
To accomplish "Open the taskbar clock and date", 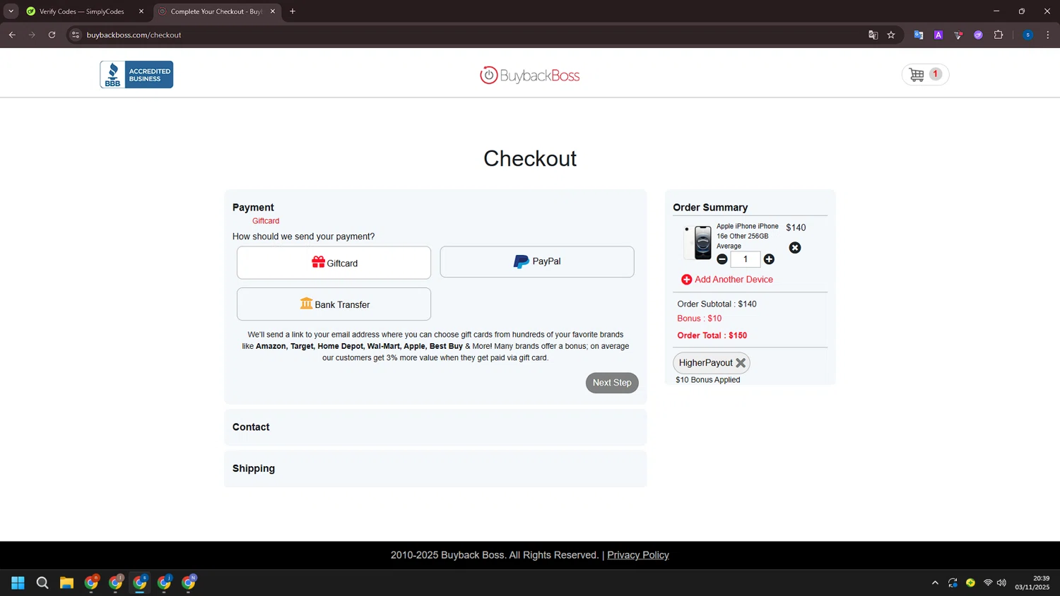I will click(1032, 583).
